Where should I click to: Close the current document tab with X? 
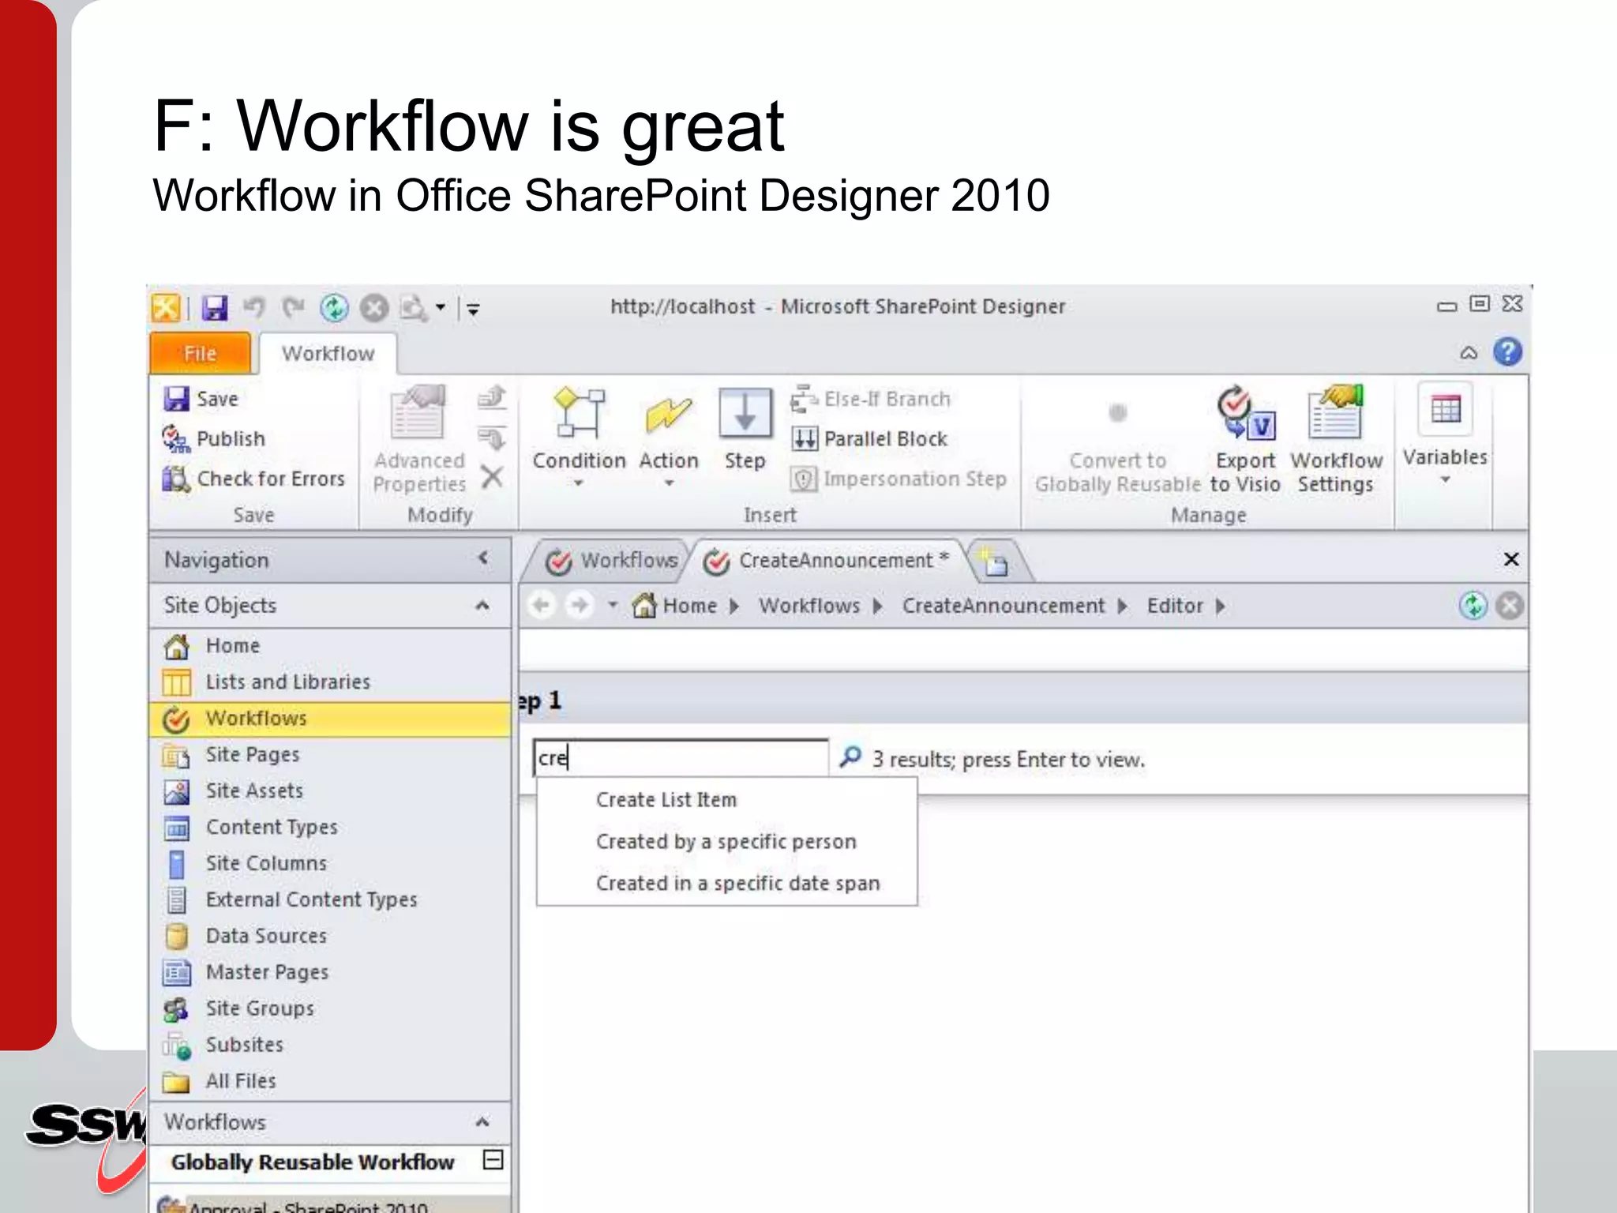[1511, 559]
